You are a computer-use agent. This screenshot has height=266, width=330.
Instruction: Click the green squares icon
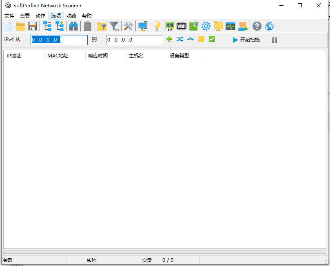(x=194, y=26)
